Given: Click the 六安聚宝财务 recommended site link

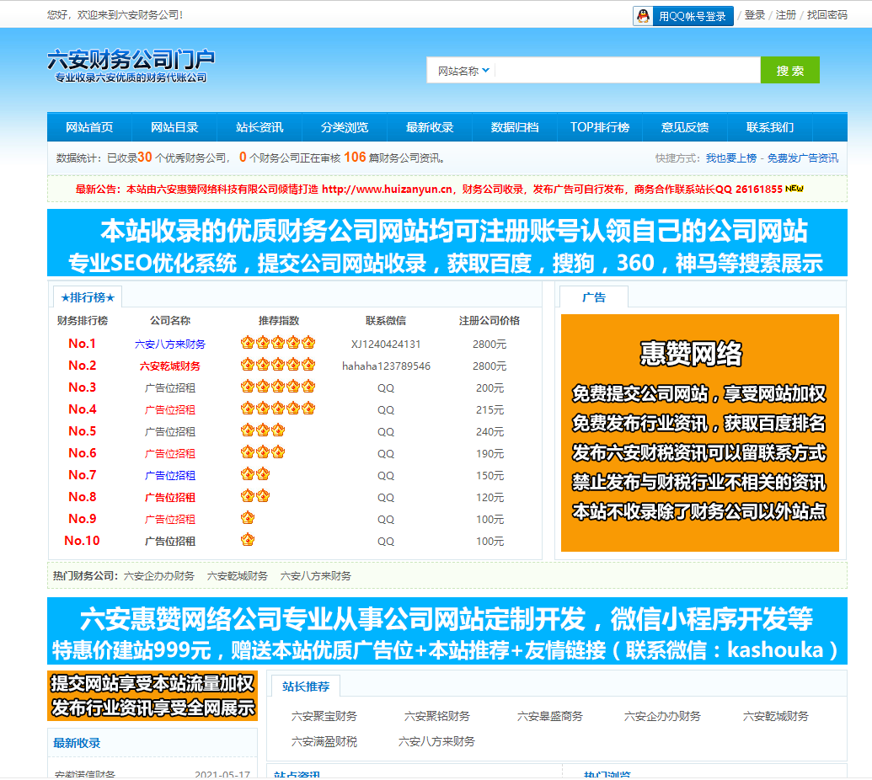Looking at the screenshot, I should (324, 716).
